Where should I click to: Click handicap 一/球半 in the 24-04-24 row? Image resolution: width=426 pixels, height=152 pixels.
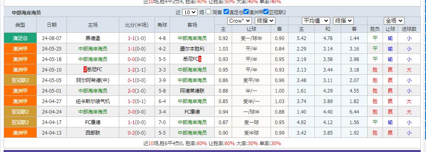pyautogui.click(x=251, y=112)
